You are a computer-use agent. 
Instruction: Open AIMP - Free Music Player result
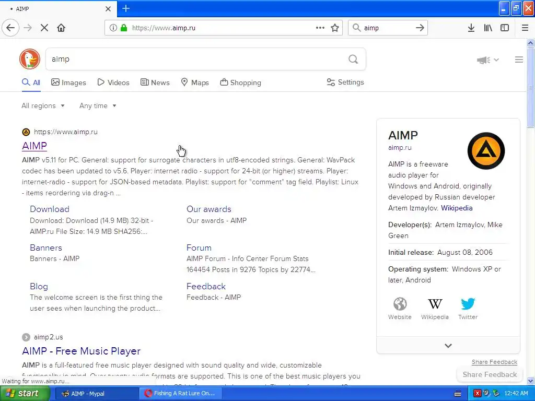coord(81,351)
